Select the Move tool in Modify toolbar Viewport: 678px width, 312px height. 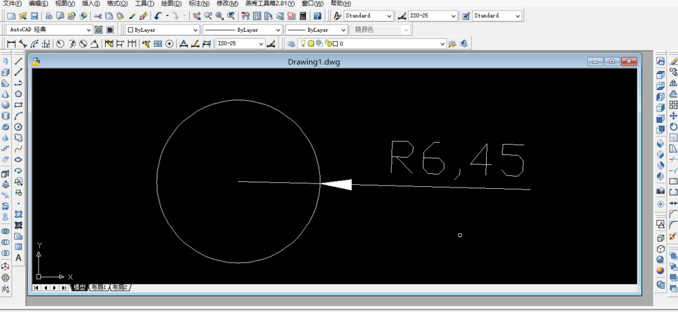(673, 116)
